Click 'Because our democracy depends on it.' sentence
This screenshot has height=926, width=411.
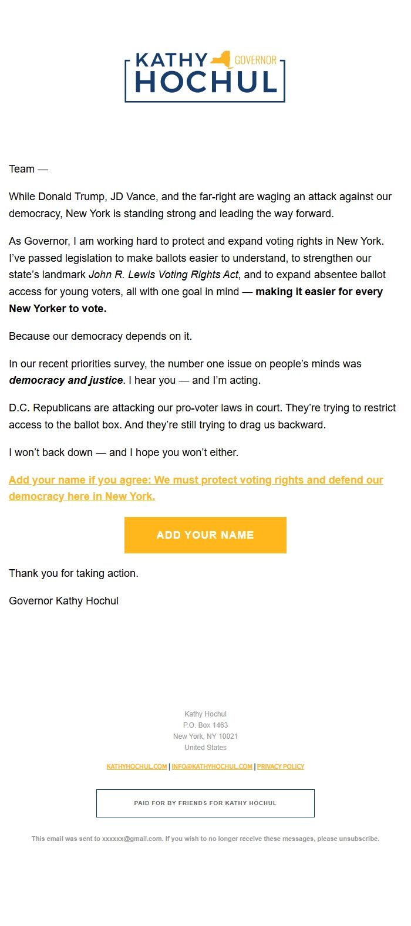tap(100, 336)
